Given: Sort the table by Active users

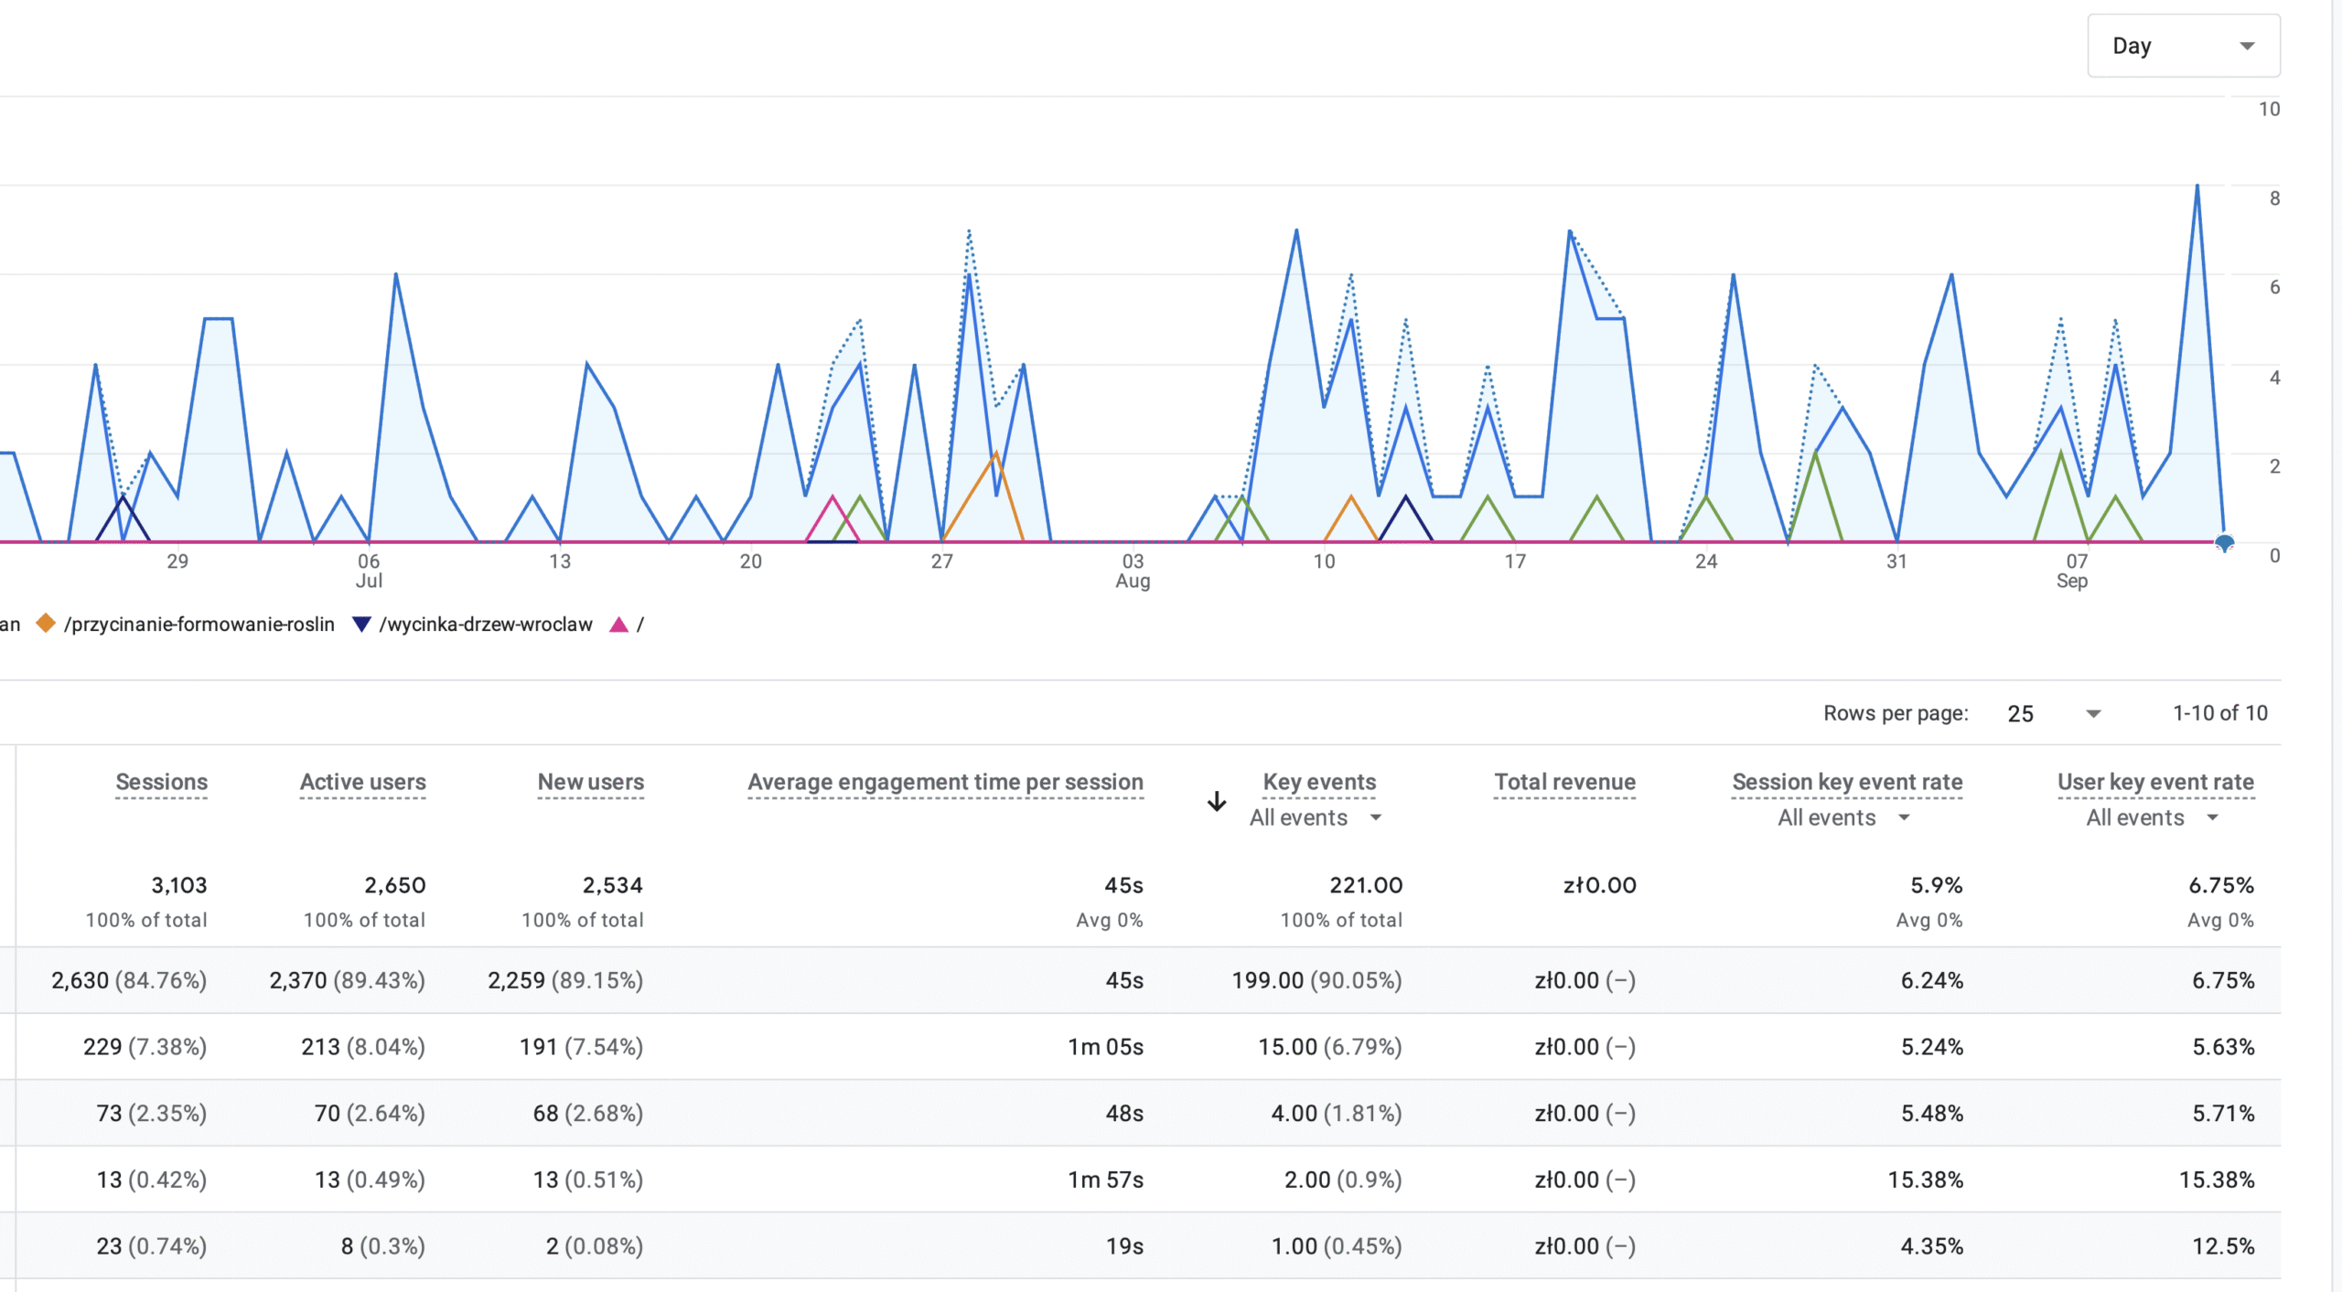Looking at the screenshot, I should tap(362, 783).
